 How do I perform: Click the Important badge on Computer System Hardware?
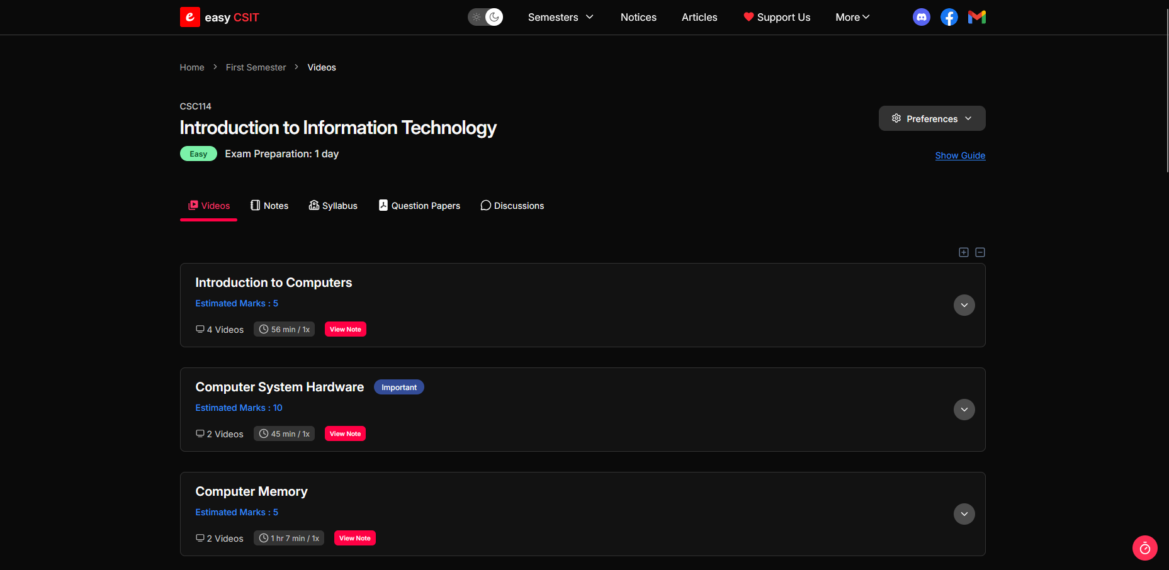tap(399, 387)
